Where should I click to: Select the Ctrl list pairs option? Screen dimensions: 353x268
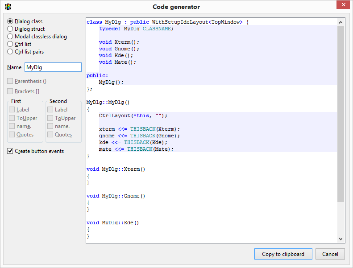[10, 52]
